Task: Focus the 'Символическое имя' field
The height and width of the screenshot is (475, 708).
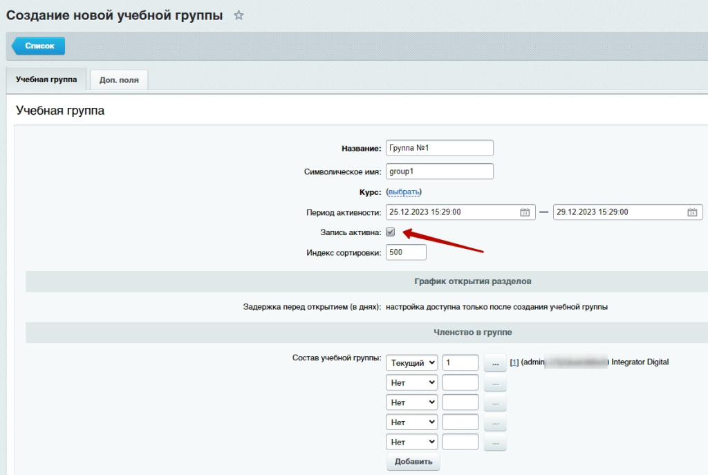Action: 439,171
